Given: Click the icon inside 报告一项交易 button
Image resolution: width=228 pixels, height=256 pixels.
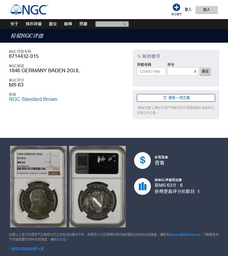Looking at the screenshot, I should point(165,98).
